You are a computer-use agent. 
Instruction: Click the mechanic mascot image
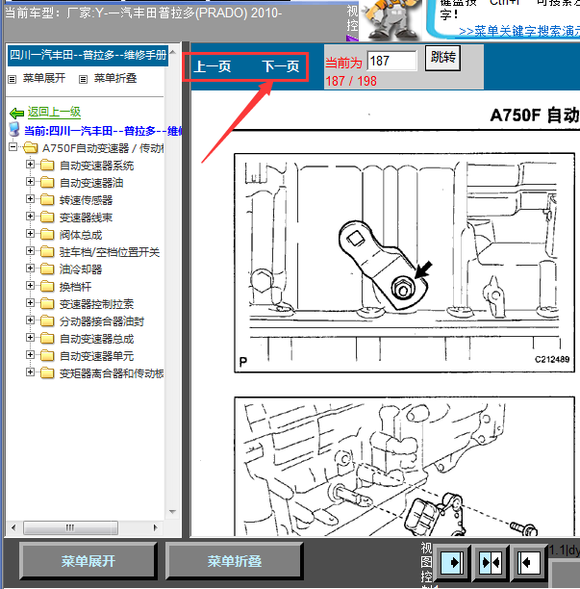point(391,19)
